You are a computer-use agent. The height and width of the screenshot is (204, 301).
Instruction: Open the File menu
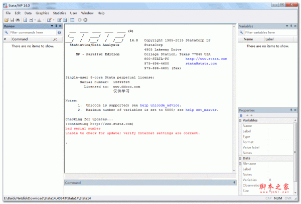[8, 13]
